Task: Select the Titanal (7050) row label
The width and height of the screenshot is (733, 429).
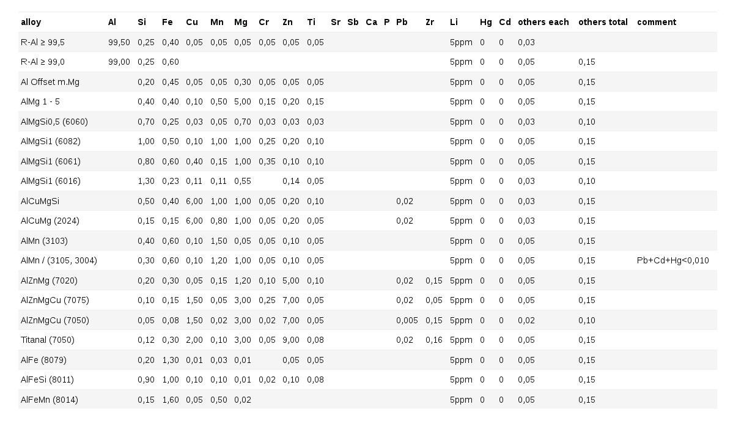Action: pos(48,340)
